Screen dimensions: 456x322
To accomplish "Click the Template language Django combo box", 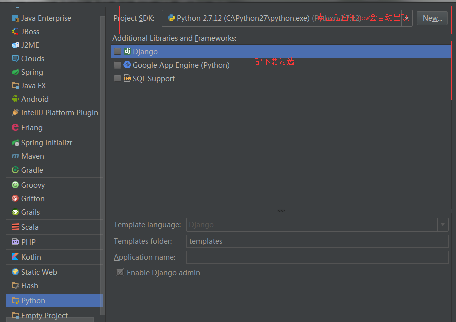I will point(317,225).
